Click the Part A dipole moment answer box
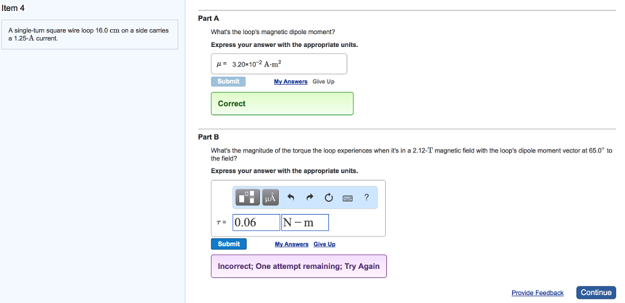Viewport: 625px width, 303px height. coord(279,63)
